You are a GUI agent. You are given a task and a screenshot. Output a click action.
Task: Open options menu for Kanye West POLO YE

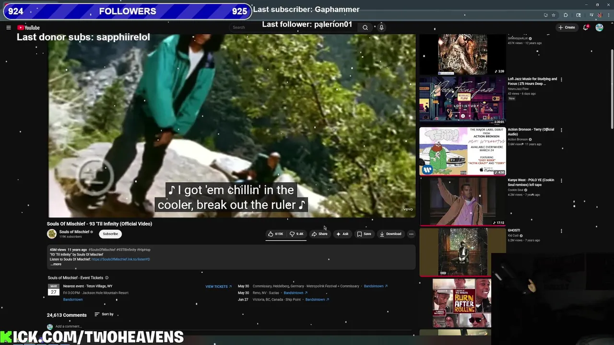561,180
